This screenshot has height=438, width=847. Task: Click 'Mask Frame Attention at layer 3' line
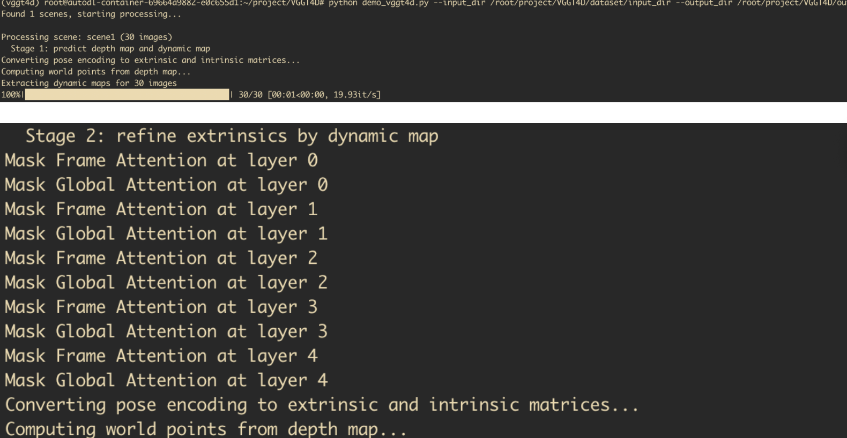[161, 307]
